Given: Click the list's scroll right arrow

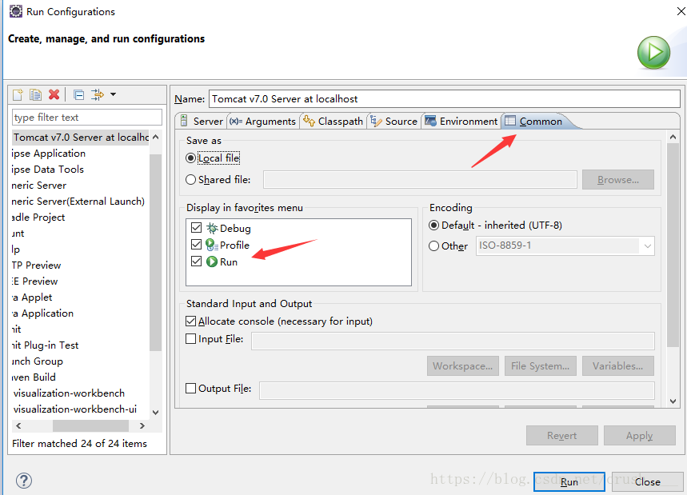Looking at the screenshot, I should point(142,425).
